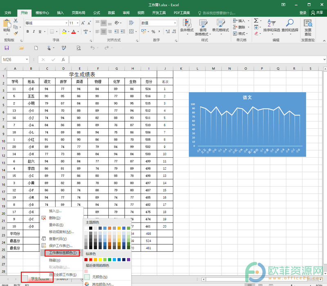327x286 pixels.
Task: Click the Wrap Text icon
Action: [131, 22]
